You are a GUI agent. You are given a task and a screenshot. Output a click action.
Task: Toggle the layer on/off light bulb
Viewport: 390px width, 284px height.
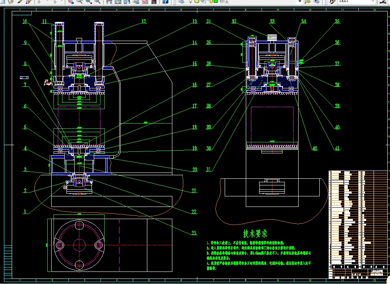(190, 1)
